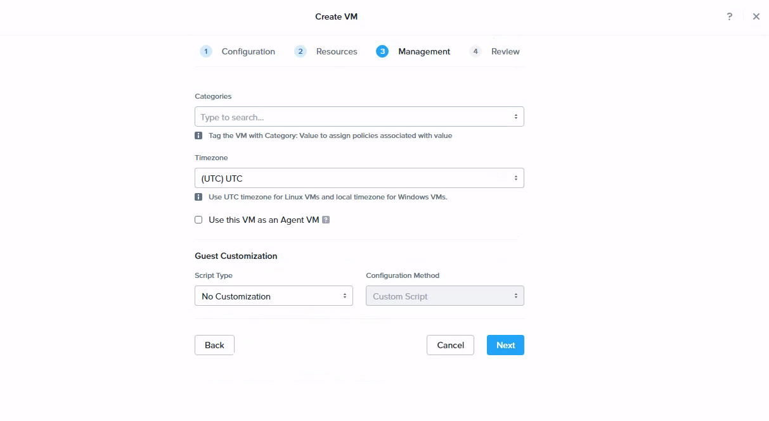Close the Create VM dialog
The width and height of the screenshot is (769, 421).
756,17
